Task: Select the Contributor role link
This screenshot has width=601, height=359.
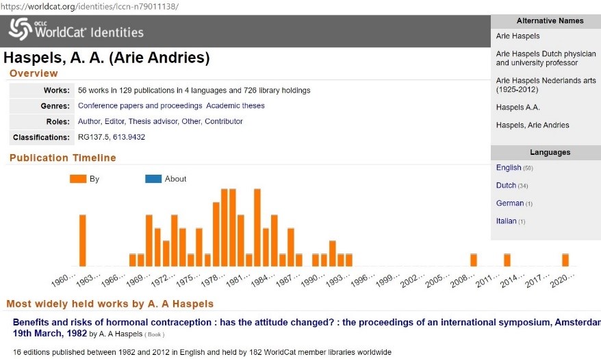Action: click(x=224, y=121)
